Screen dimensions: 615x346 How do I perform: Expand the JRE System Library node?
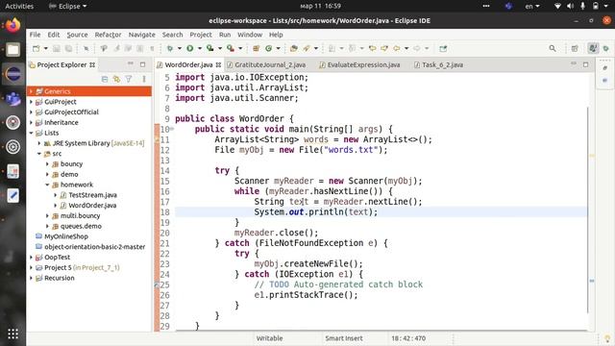[x=39, y=143]
